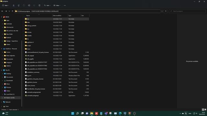Select Pictures under This PC

(x=9, y=87)
